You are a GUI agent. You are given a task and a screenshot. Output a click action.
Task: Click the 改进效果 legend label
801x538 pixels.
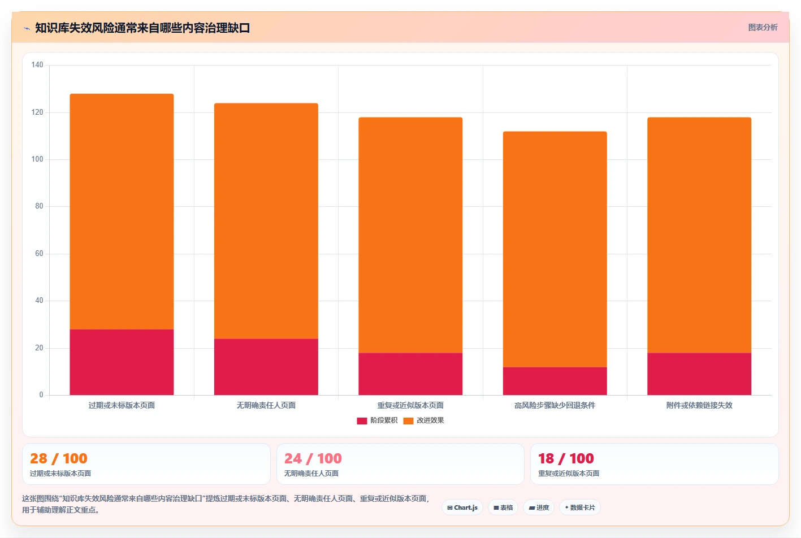click(x=430, y=420)
